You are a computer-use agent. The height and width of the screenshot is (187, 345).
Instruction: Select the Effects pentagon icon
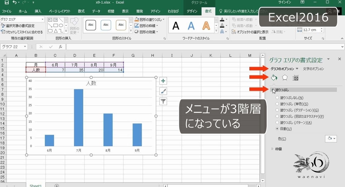[x=285, y=77]
